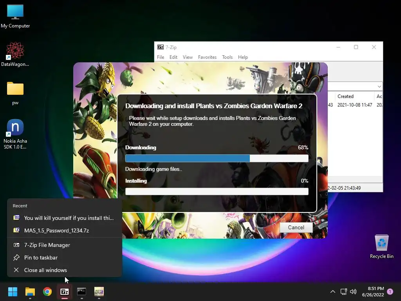This screenshot has height=301, width=401.
Task: Open the Help menu in 7-Zip
Action: [x=243, y=57]
